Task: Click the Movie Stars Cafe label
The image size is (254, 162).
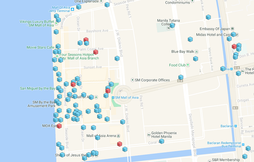Action: (40, 47)
